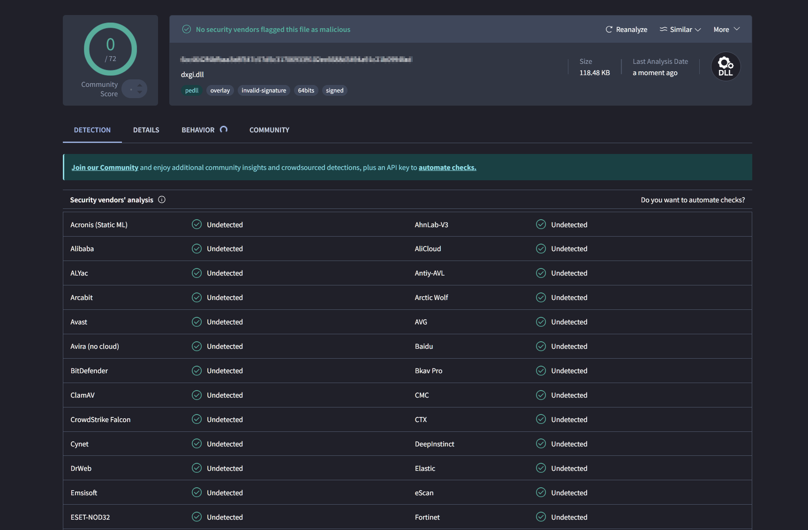Click the automate checks link
This screenshot has height=530, width=808.
click(447, 167)
